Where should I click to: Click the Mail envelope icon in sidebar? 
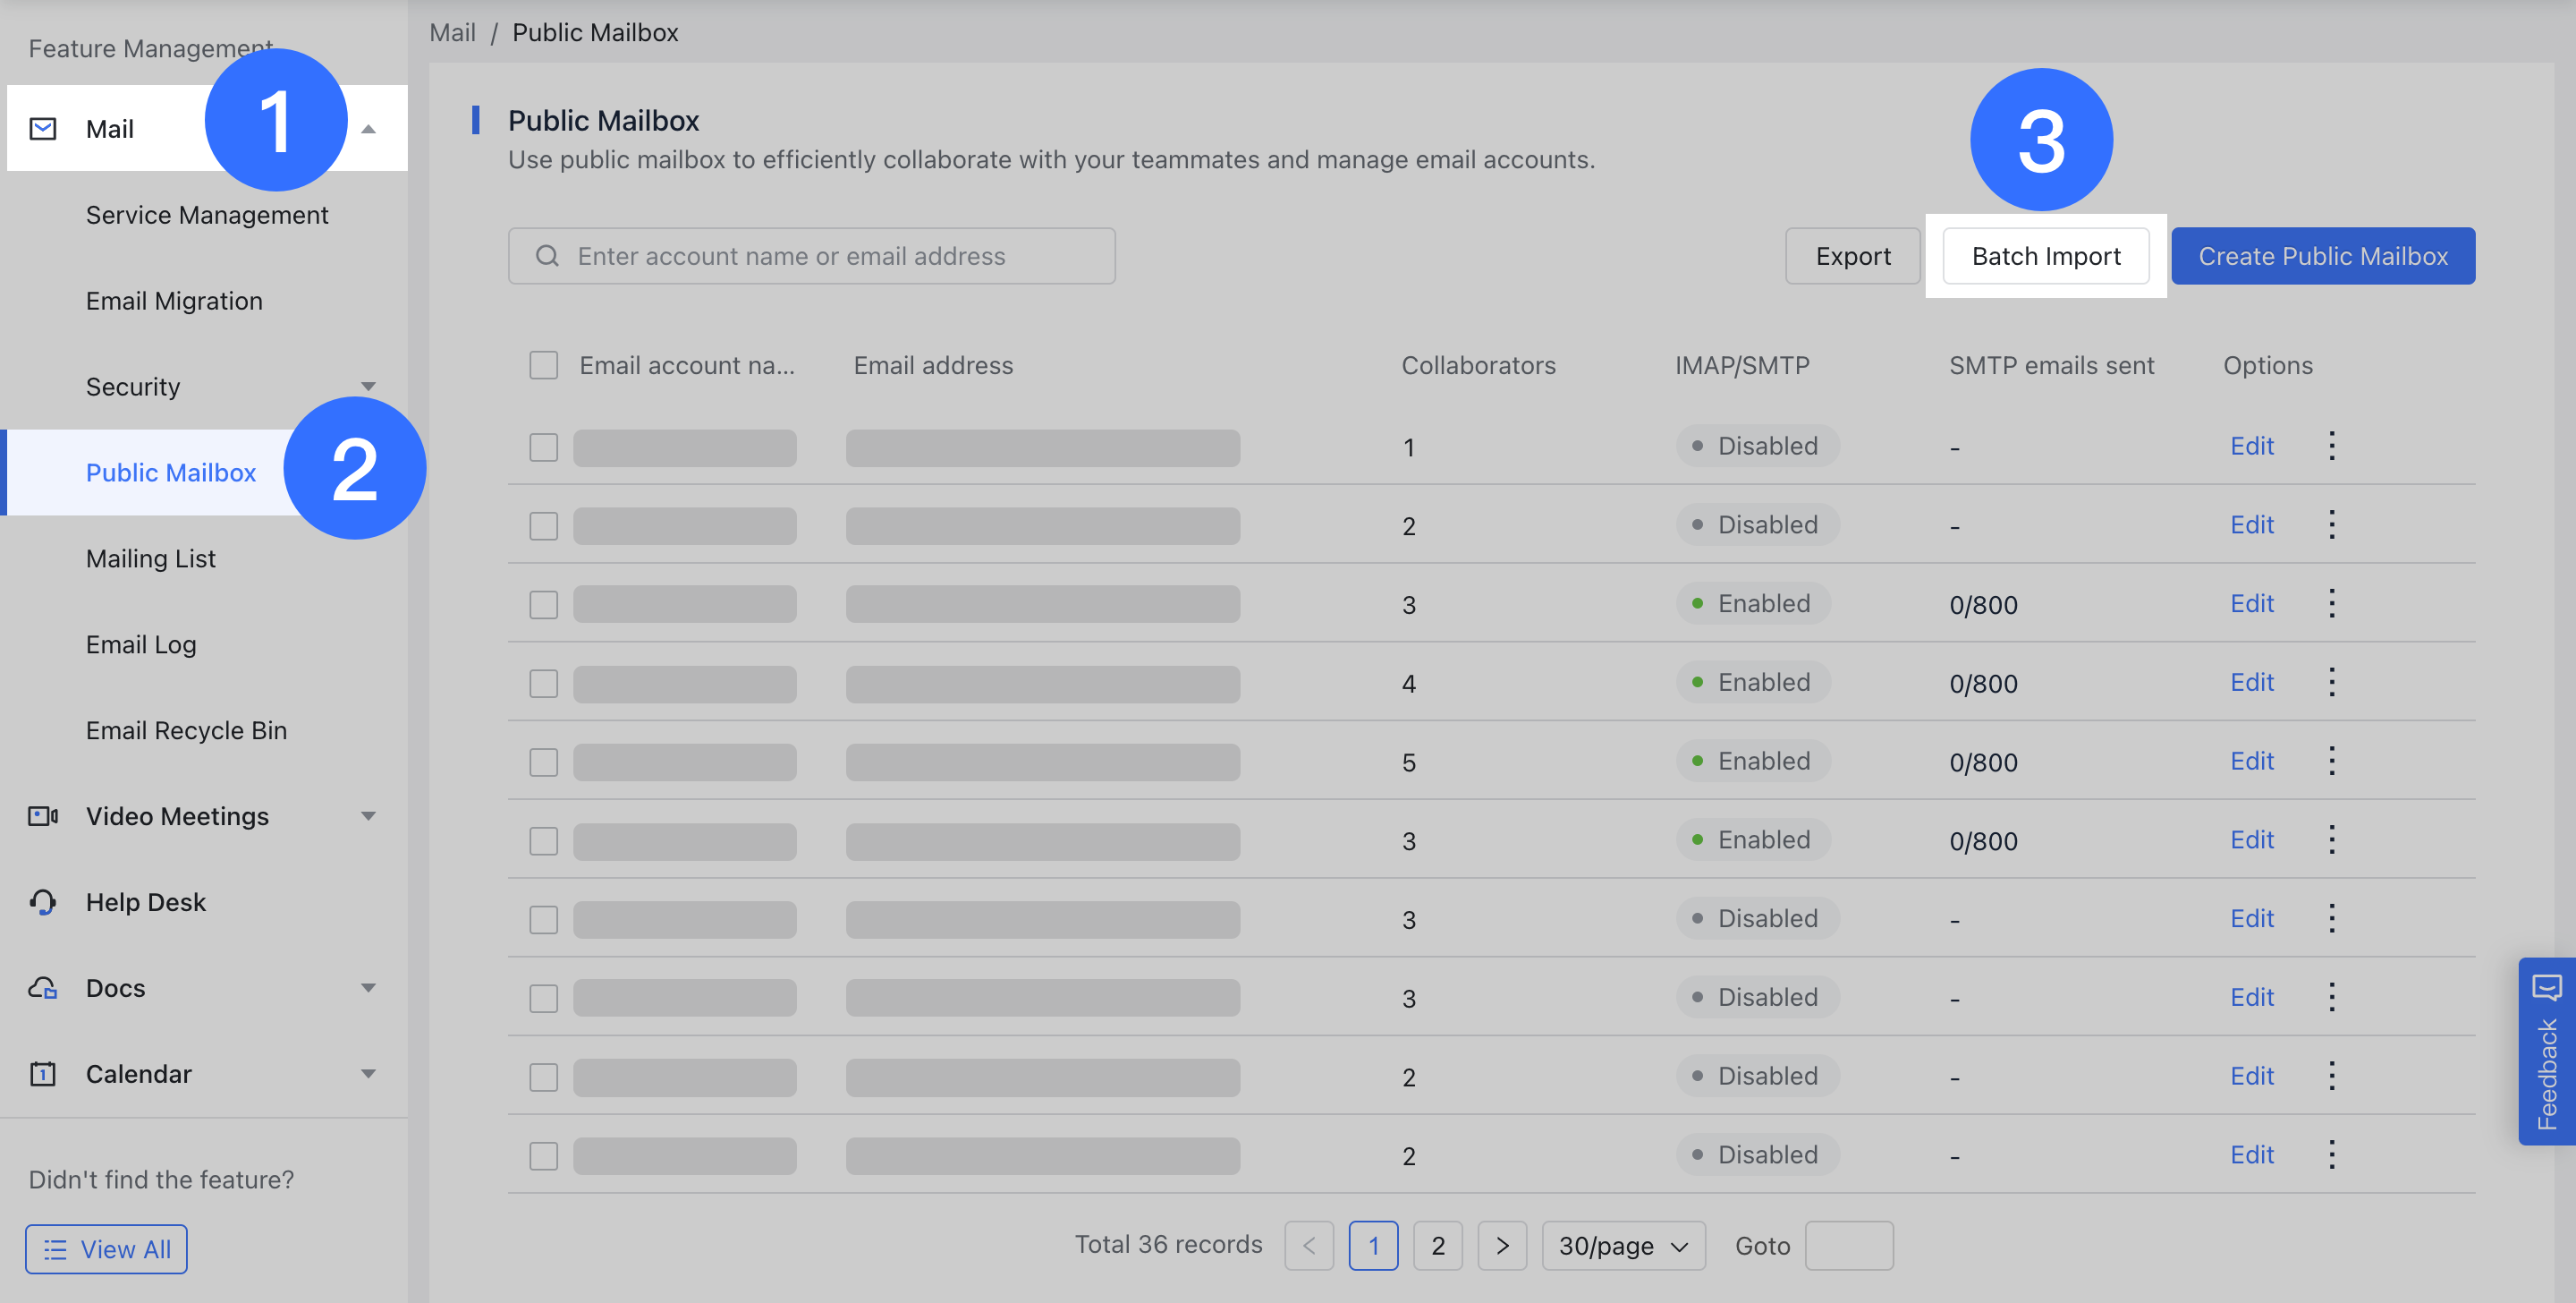[43, 127]
